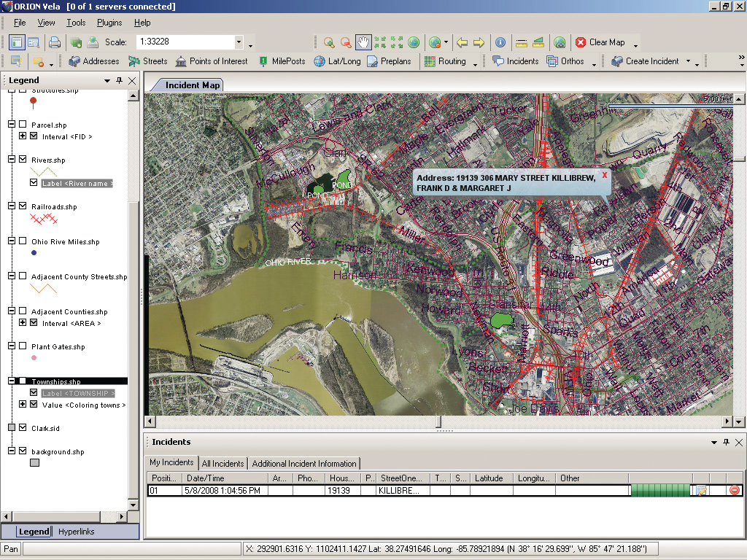Delete incident with red remove icon
This screenshot has width=747, height=560.
pos(735,491)
